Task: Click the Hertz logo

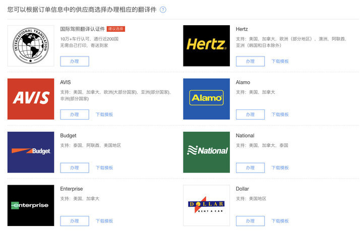Action: click(207, 45)
